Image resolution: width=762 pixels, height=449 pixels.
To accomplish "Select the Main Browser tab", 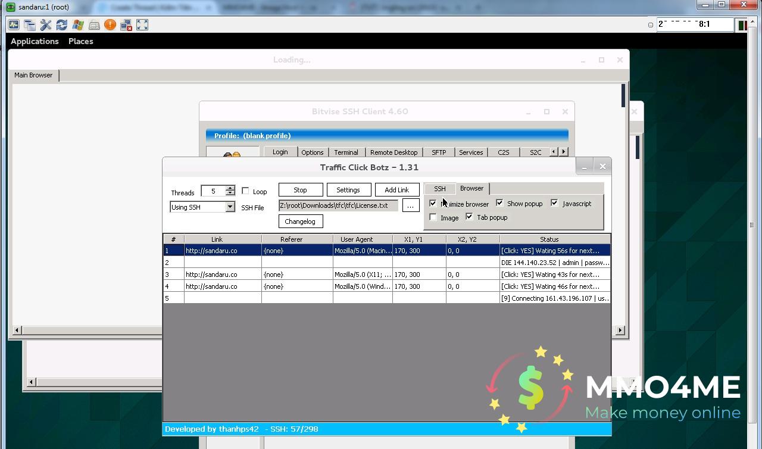I will (x=34, y=75).
